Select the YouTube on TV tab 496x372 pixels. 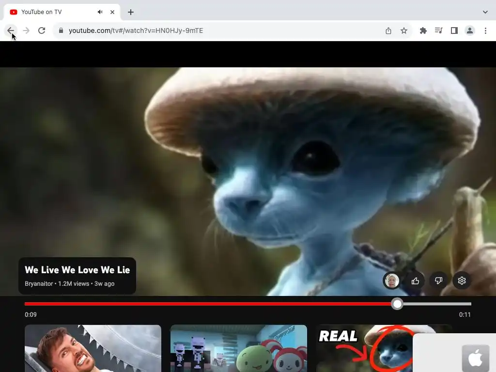[x=62, y=12]
